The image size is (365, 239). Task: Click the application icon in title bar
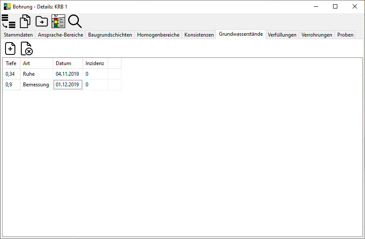(7, 6)
